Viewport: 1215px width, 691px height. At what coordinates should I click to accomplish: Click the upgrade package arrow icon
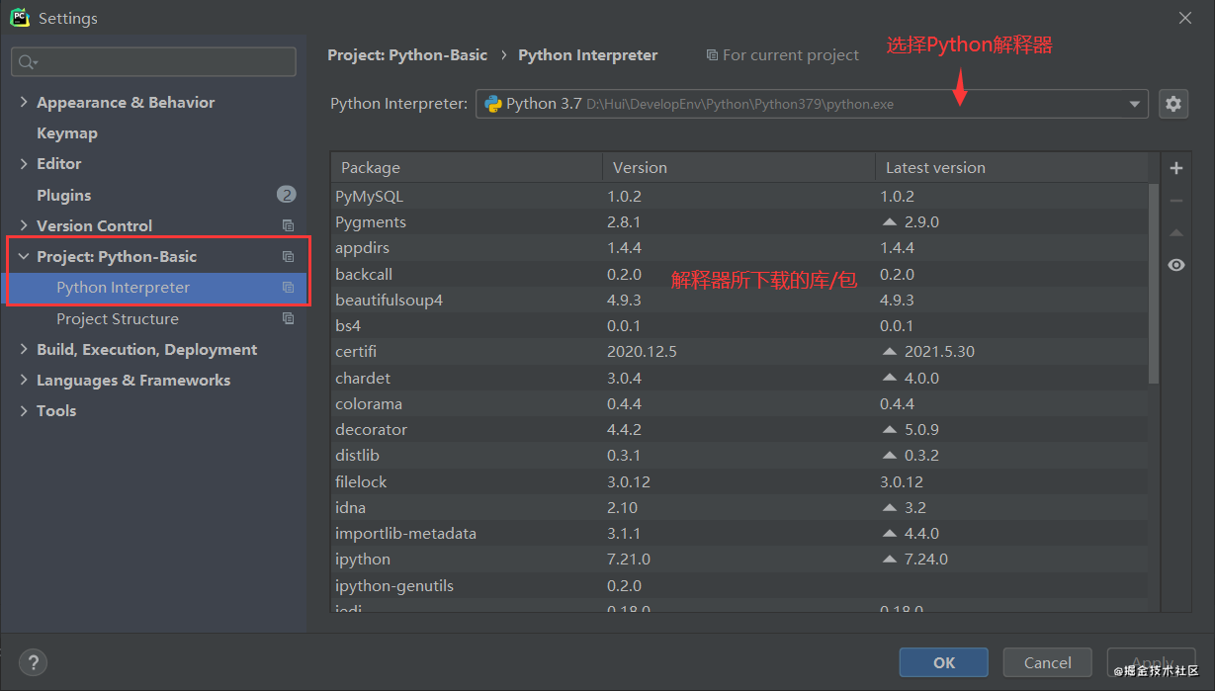point(1176,233)
